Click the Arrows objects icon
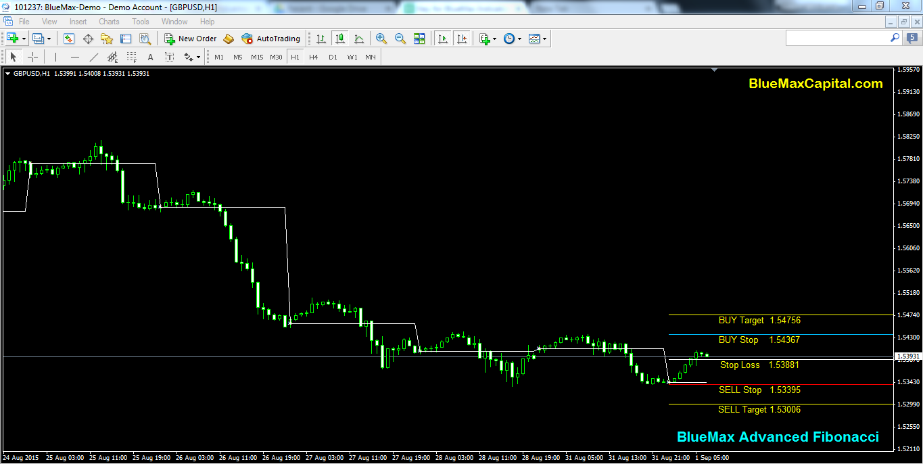 coord(189,57)
